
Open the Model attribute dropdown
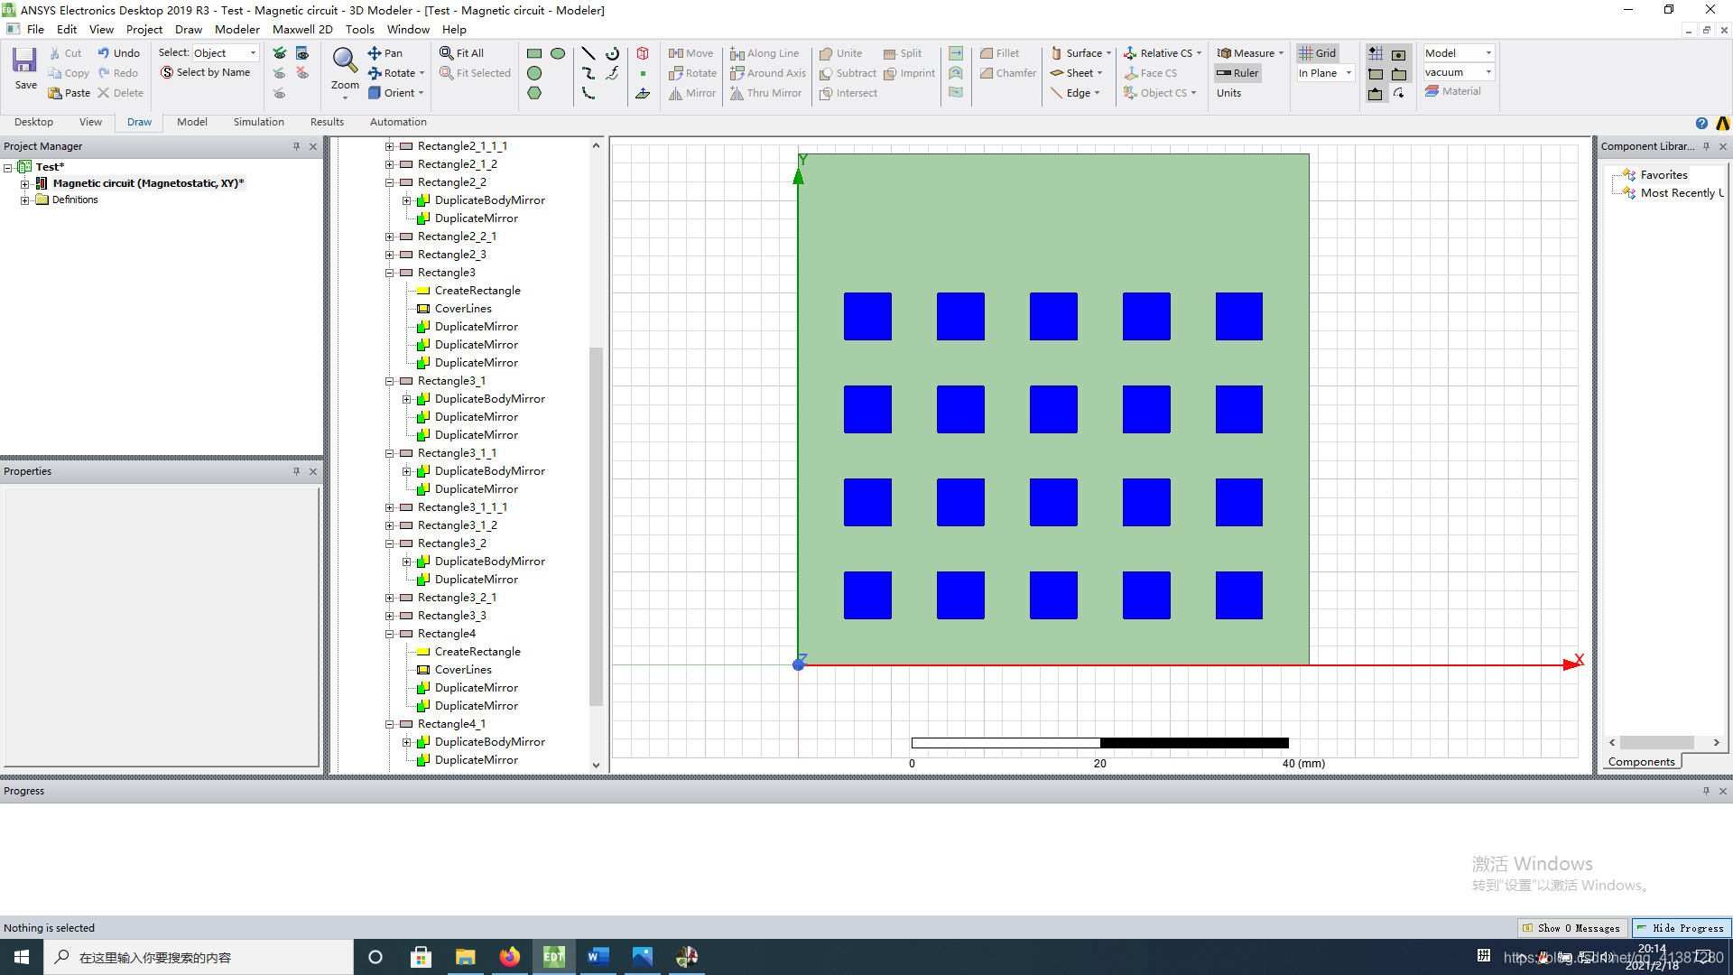1459,53
